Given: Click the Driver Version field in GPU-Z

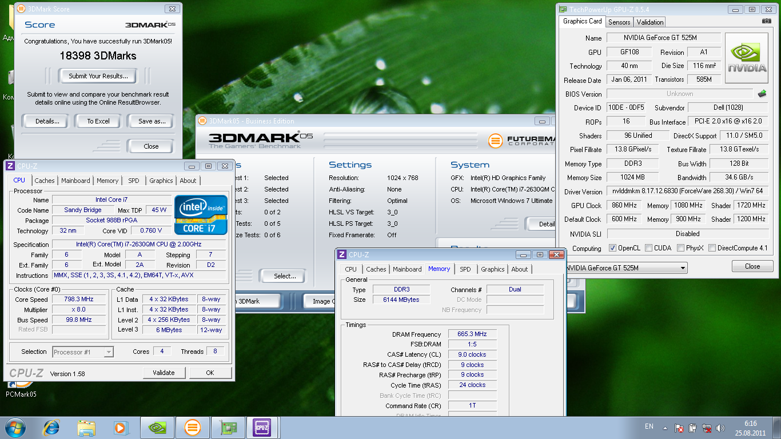Looking at the screenshot, I should (x=687, y=191).
